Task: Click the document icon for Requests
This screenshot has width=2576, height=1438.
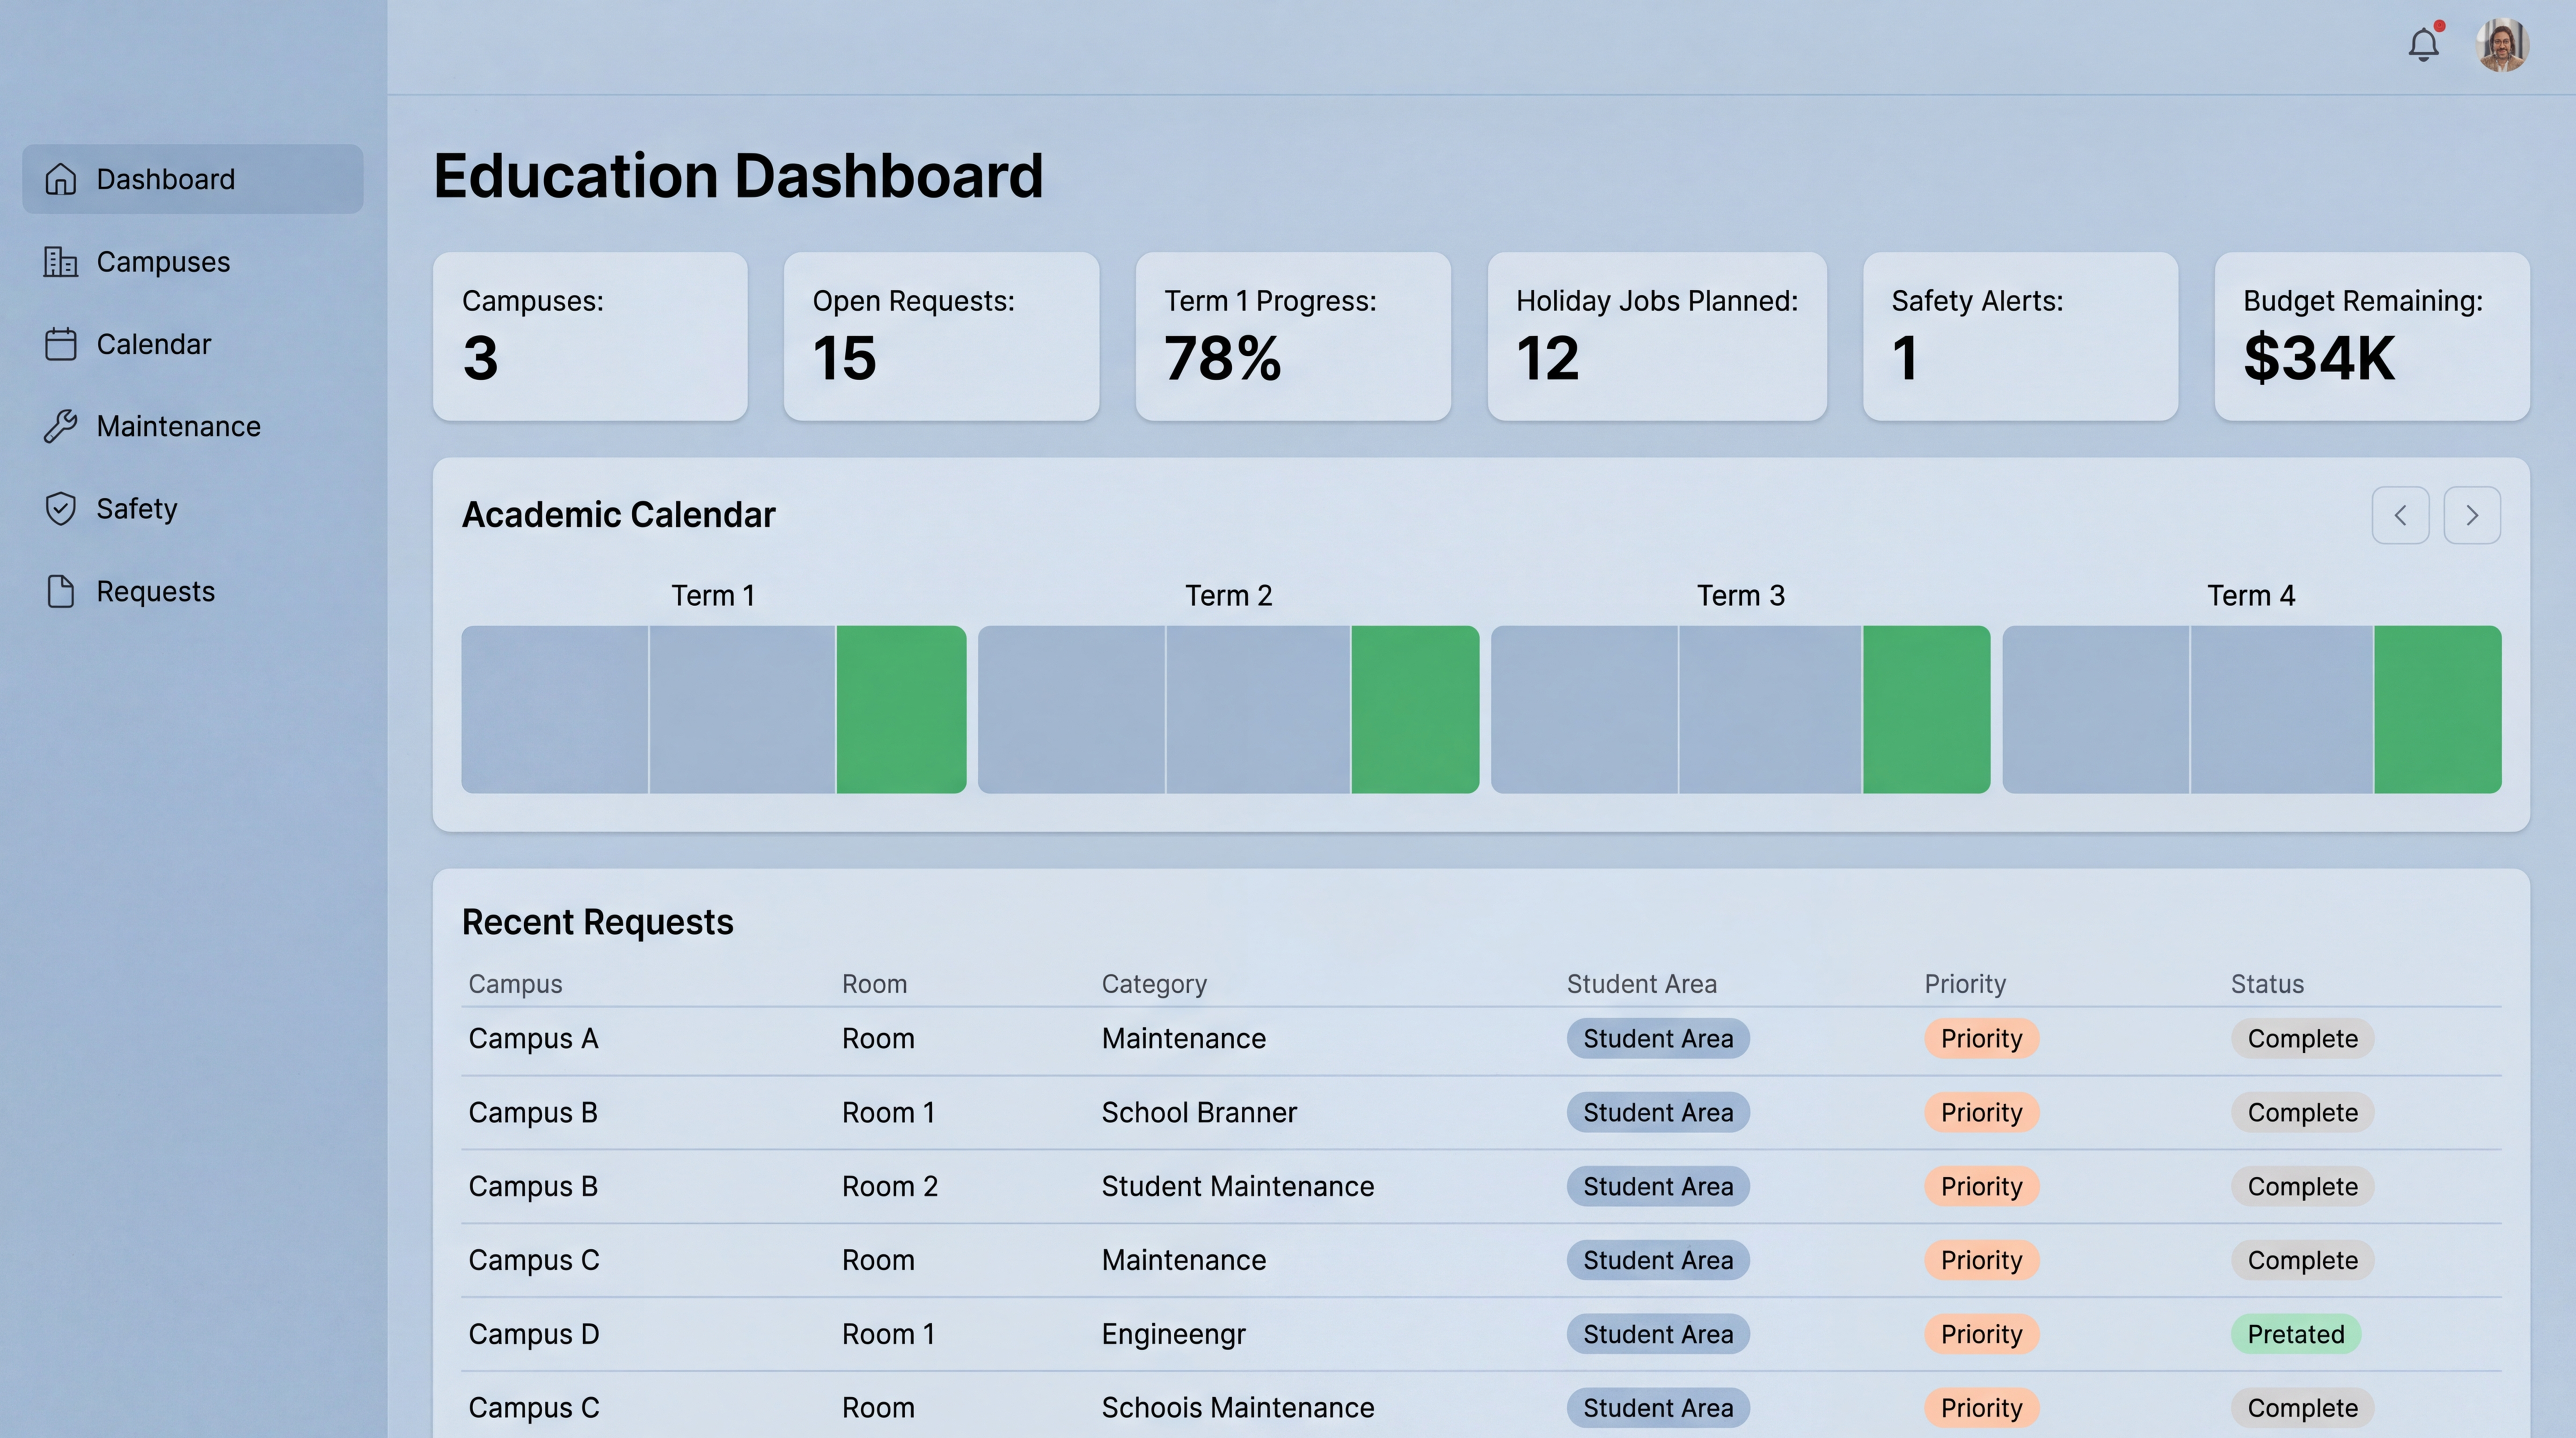Action: click(x=60, y=591)
